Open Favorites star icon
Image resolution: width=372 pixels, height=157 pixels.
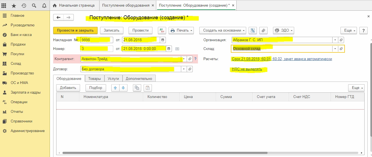(14, 5)
